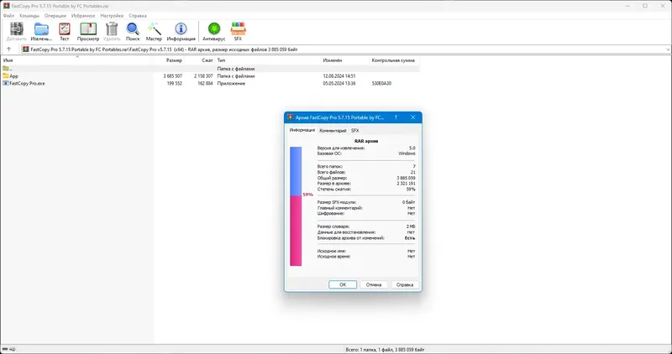Click the Извлечь toolbar icon
Image resolution: width=672 pixels, height=354 pixels.
point(41,29)
